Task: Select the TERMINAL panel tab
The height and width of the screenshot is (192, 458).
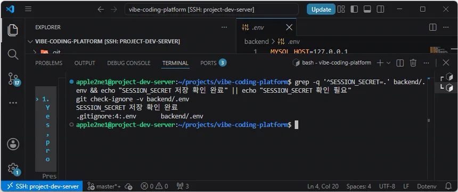Action: 175,63
